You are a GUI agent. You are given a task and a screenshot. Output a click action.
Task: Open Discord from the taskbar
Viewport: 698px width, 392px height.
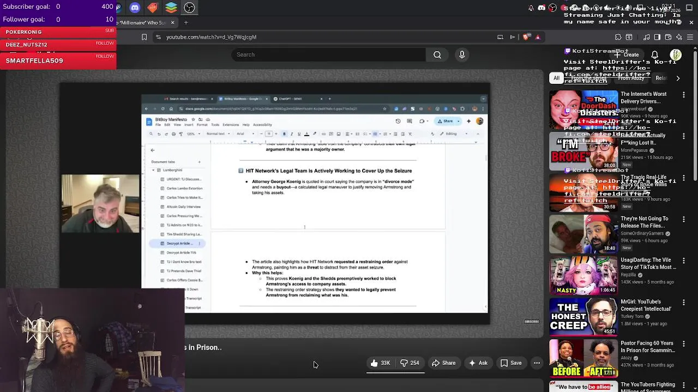[135, 8]
